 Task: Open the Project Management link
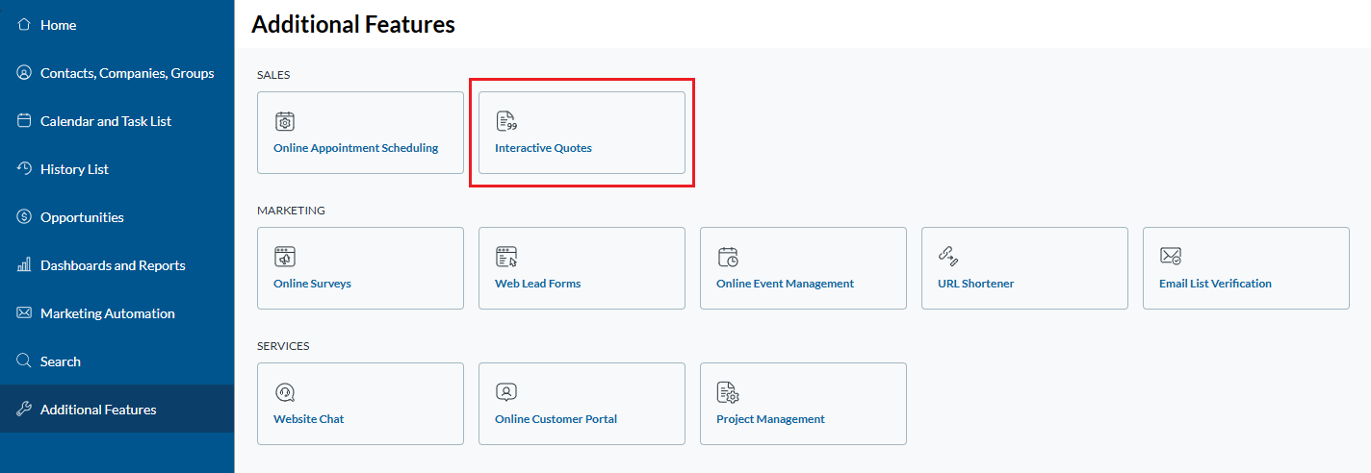[770, 419]
